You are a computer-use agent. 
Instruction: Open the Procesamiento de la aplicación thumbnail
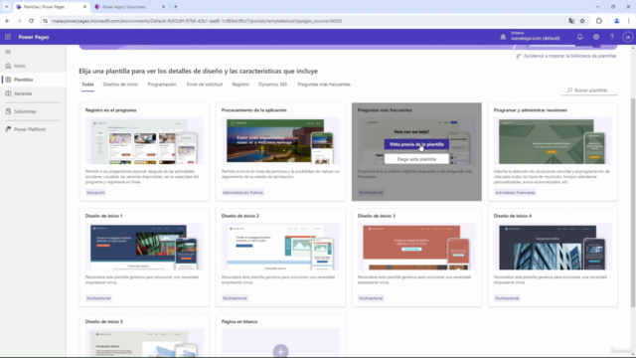tap(280, 140)
